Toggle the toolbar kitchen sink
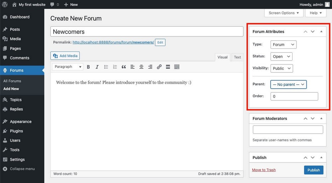The image size is (332, 183). [x=177, y=67]
